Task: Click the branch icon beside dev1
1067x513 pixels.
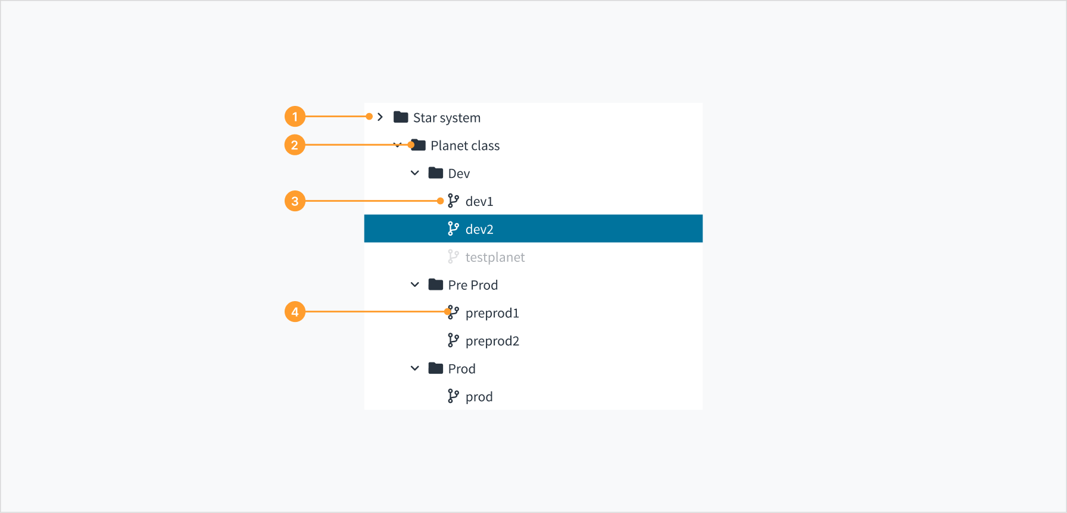Action: pyautogui.click(x=453, y=201)
